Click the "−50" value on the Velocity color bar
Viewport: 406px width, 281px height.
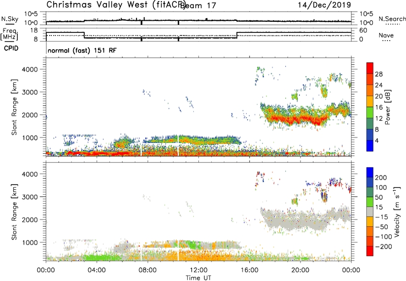(382, 227)
